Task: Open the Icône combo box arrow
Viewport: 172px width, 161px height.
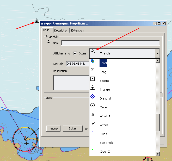Action: (157, 53)
